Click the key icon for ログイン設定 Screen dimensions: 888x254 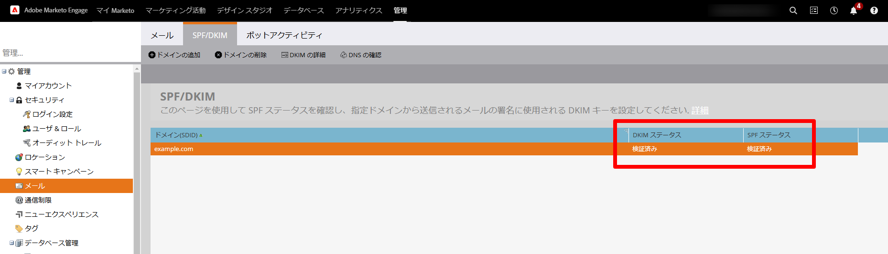coord(27,114)
